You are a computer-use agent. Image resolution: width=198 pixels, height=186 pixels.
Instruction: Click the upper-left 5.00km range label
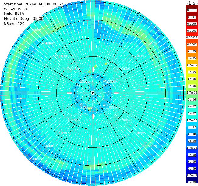[35, 30]
